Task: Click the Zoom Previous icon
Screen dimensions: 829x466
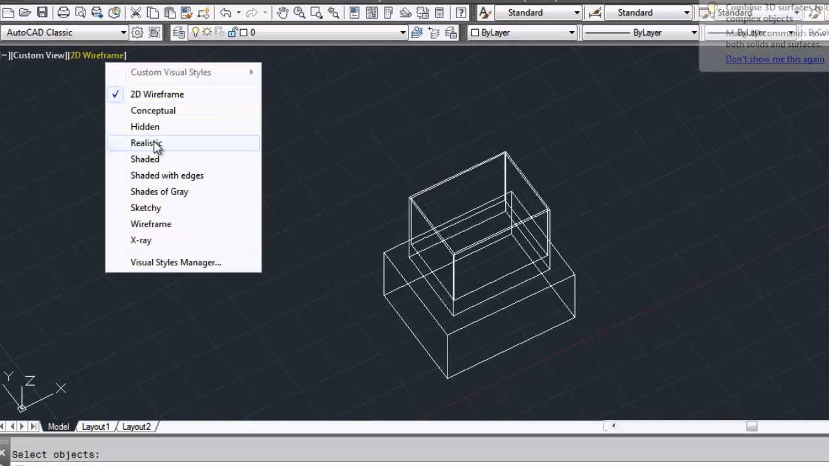Action: [334, 12]
